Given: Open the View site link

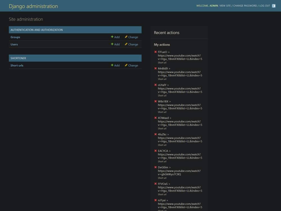Looking at the screenshot, I should pos(225,6).
